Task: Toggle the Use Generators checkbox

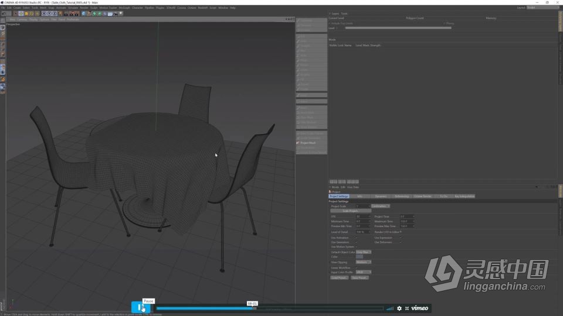Action: click(356, 242)
